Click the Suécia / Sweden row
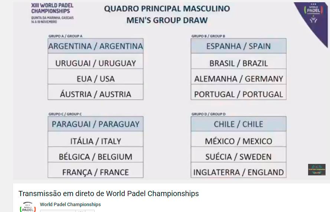This screenshot has height=212, width=330. [238, 155]
